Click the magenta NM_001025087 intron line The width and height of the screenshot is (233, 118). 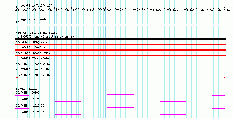tap(120, 114)
